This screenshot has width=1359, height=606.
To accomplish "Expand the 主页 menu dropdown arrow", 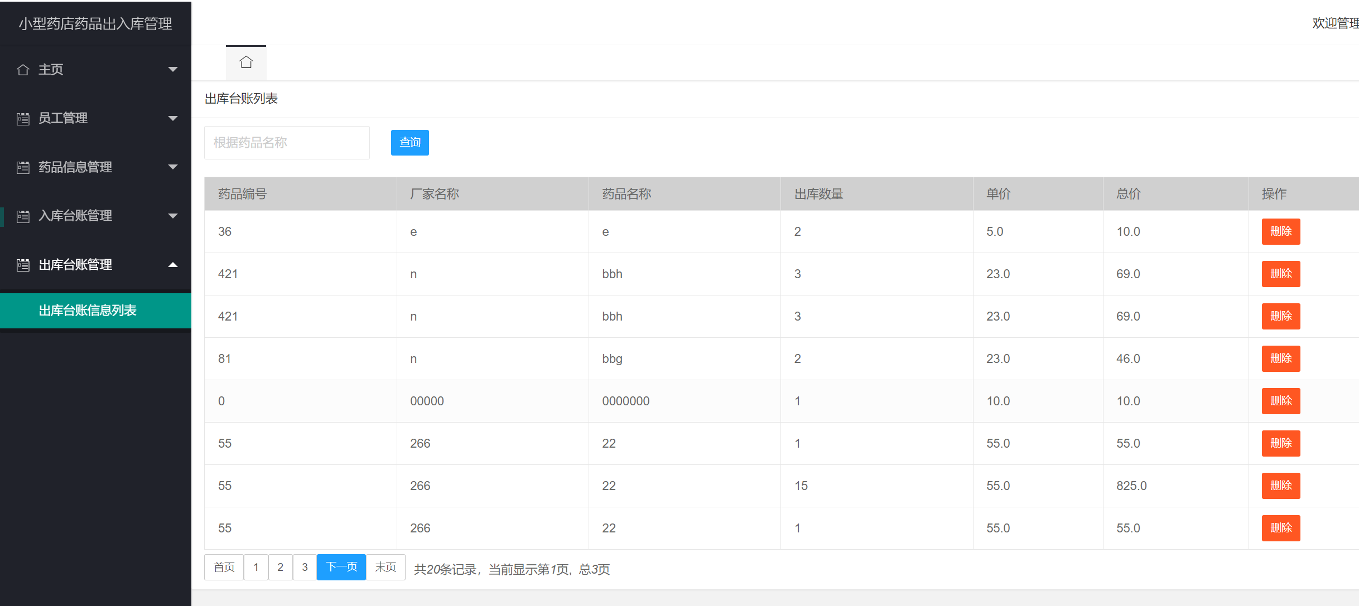I will (173, 69).
